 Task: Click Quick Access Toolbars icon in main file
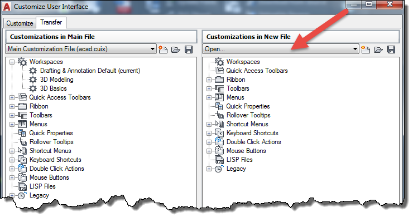pyautogui.click(x=22, y=97)
